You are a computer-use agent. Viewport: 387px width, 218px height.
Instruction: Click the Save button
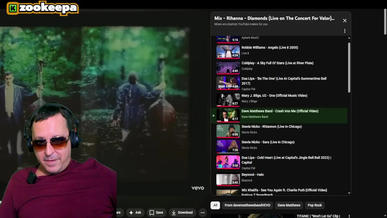156,213
